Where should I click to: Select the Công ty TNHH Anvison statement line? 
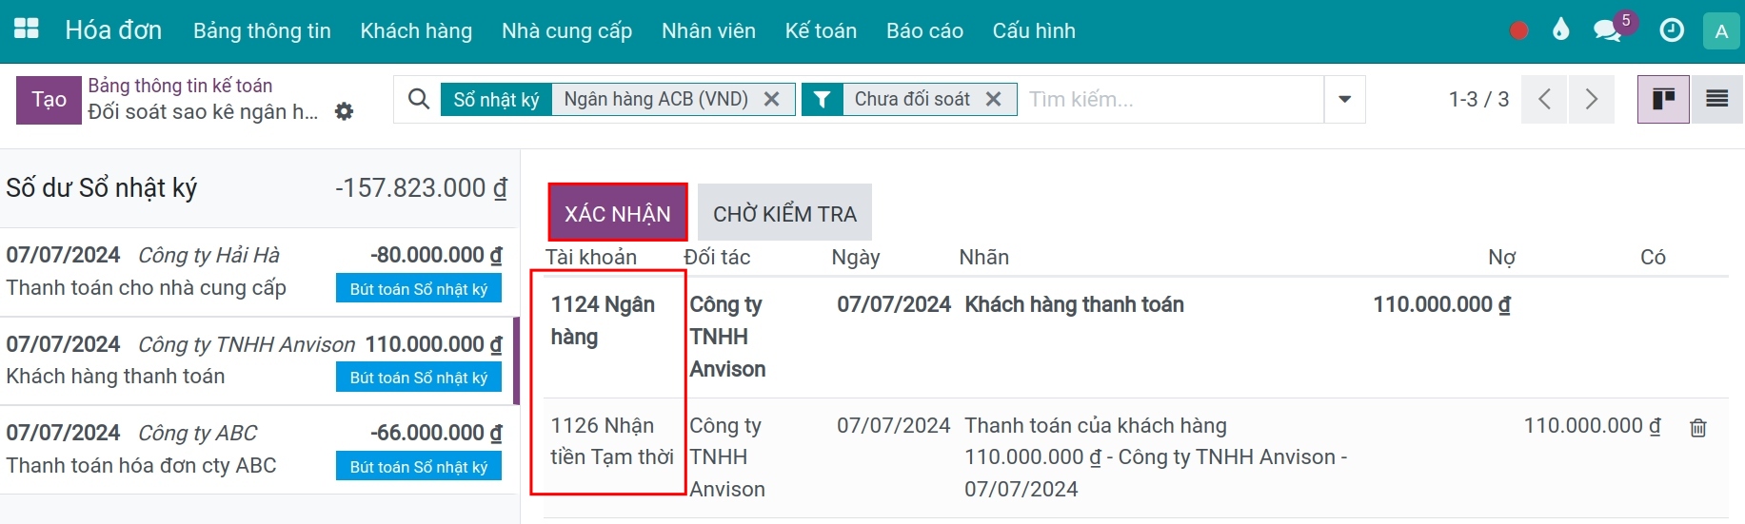click(257, 361)
